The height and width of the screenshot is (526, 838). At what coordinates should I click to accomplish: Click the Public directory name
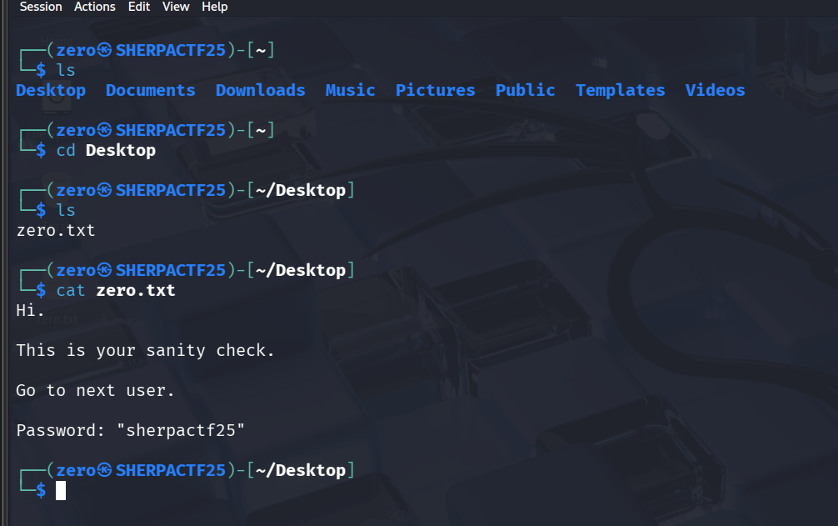525,90
